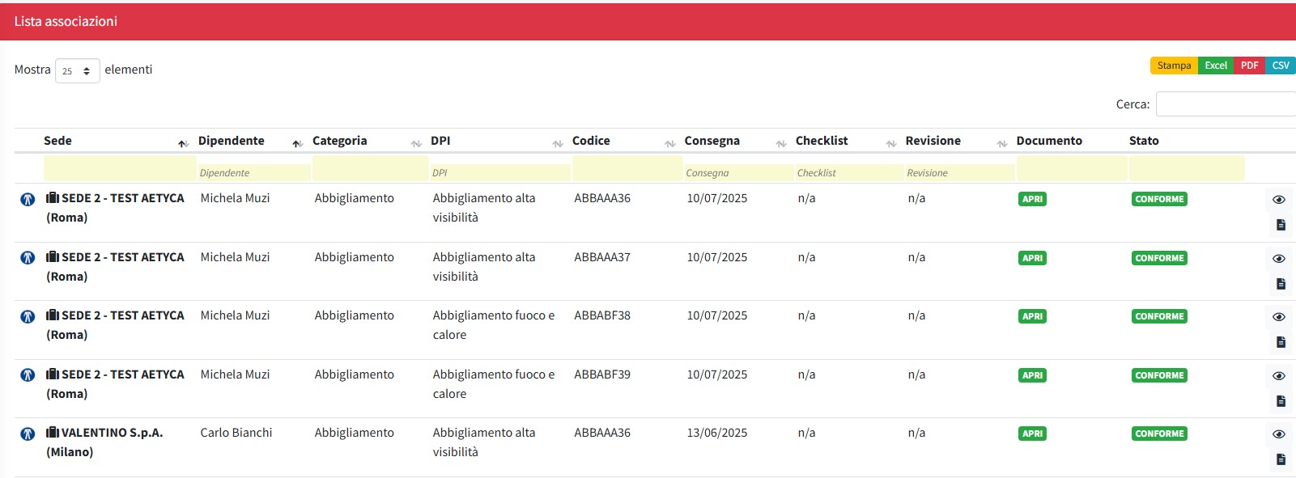The height and width of the screenshot is (478, 1296).
Task: Click Documento column header
Action: coord(1049,141)
